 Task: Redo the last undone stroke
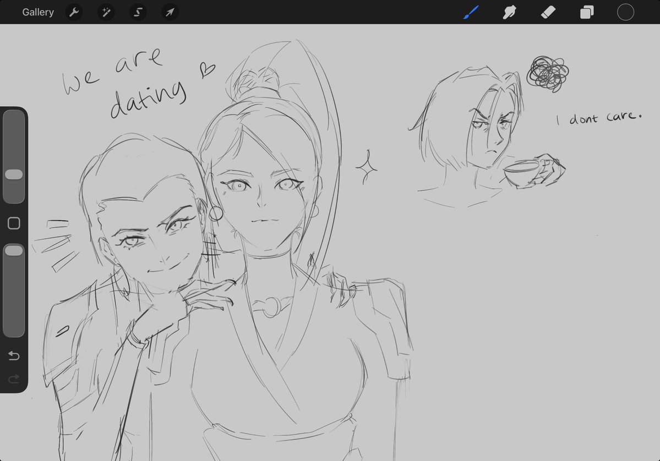pyautogui.click(x=14, y=379)
